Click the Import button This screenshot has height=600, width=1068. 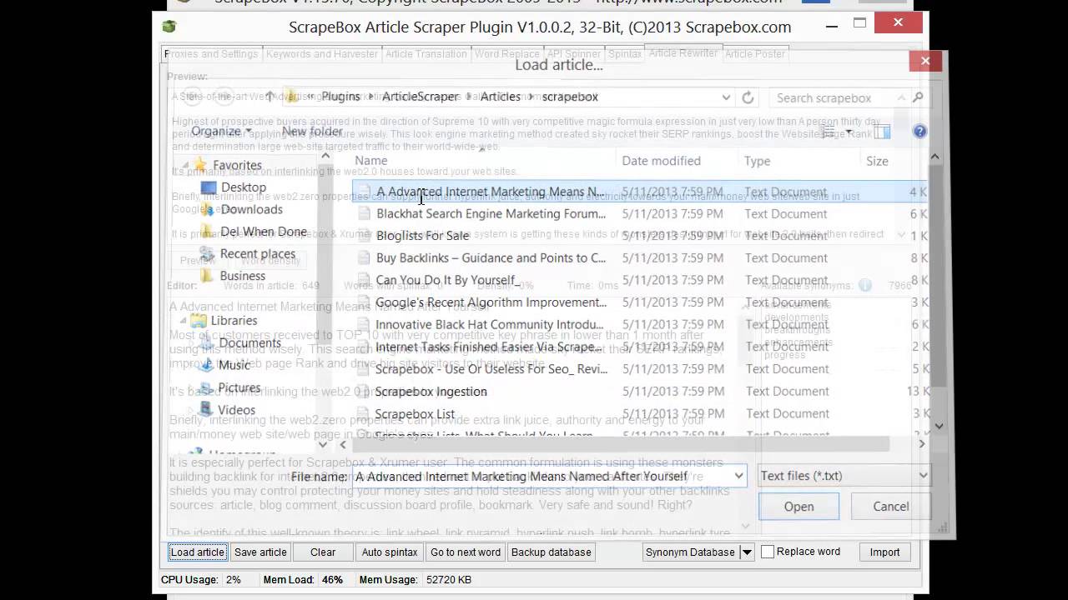(x=884, y=552)
